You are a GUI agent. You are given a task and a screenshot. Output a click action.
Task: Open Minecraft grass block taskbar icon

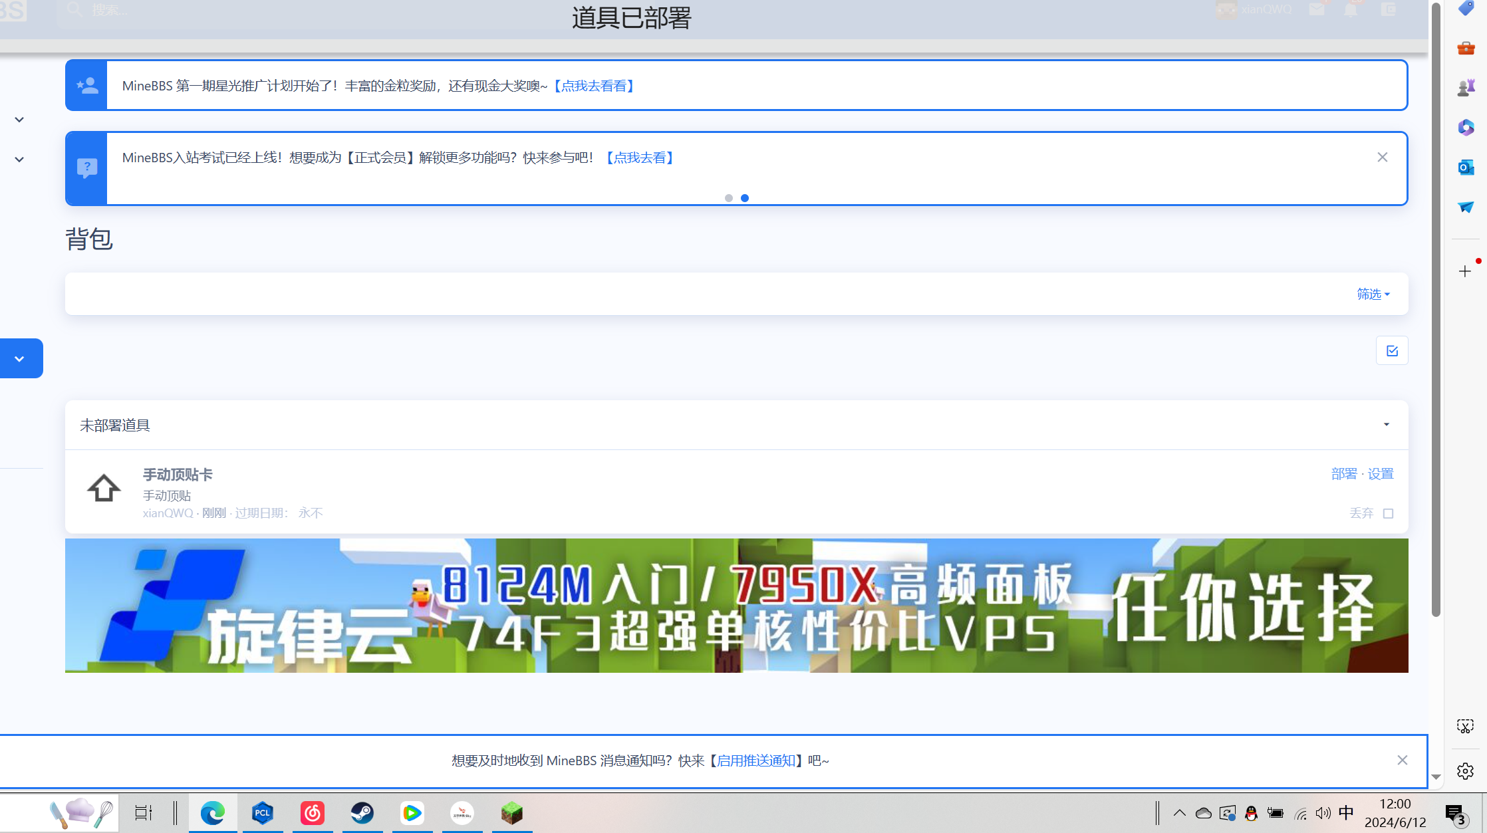pyautogui.click(x=512, y=812)
